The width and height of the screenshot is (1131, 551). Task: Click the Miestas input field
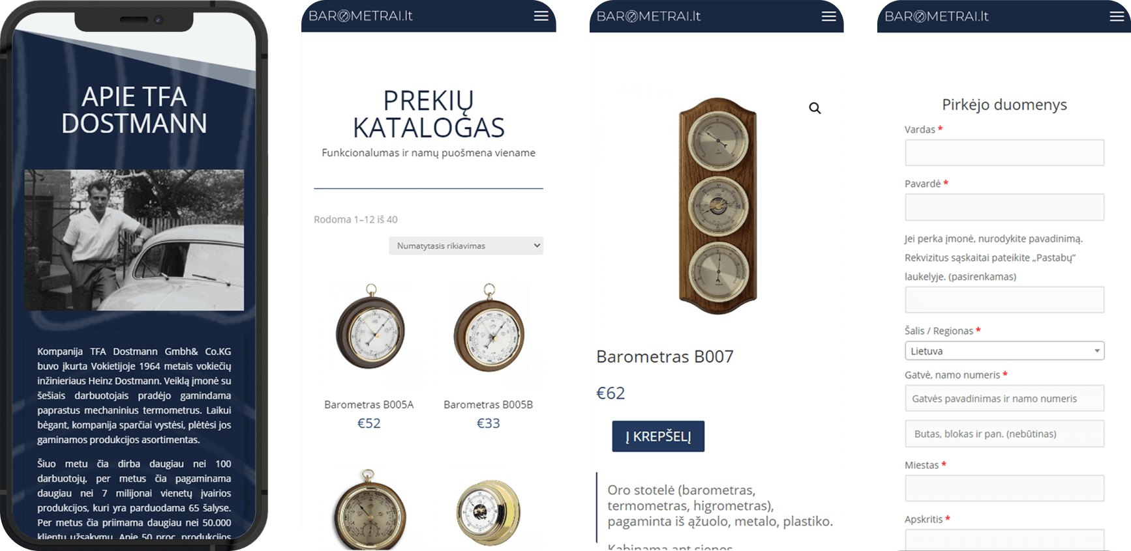[x=1004, y=488]
